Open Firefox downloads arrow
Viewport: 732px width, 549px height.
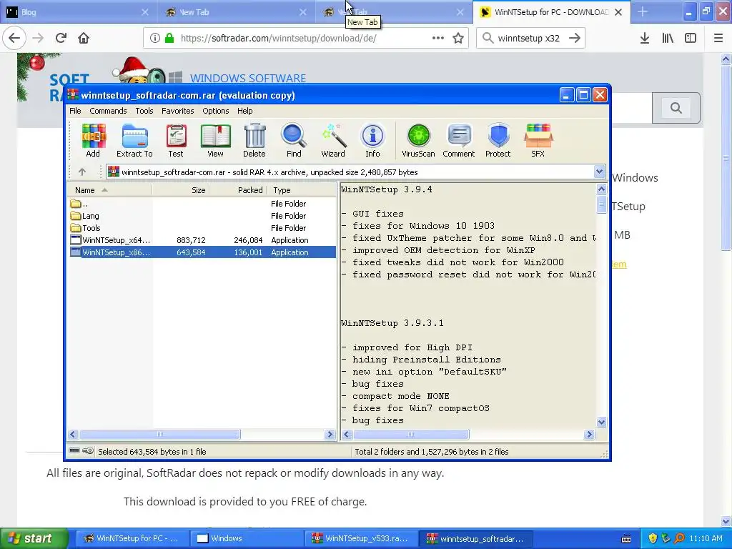[645, 38]
